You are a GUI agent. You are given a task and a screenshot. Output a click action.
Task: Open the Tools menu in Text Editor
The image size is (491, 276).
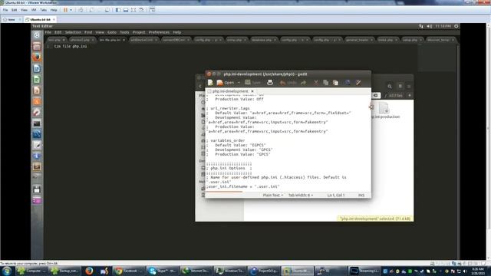[x=124, y=32]
